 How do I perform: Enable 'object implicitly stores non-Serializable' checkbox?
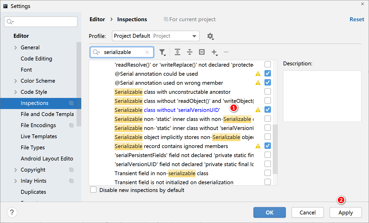268,137
